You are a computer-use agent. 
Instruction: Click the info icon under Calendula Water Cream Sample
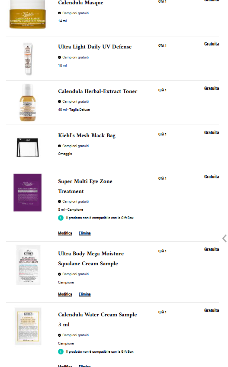click(x=61, y=351)
